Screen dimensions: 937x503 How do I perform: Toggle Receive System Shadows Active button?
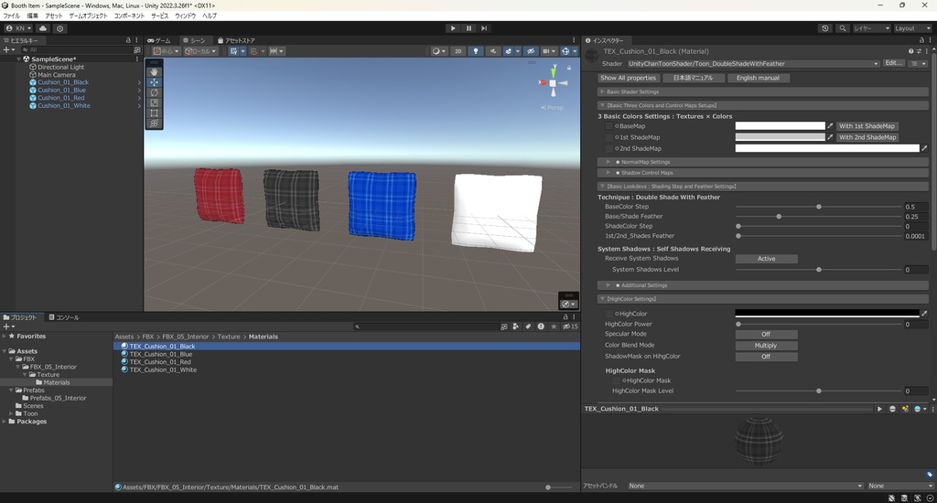point(766,259)
